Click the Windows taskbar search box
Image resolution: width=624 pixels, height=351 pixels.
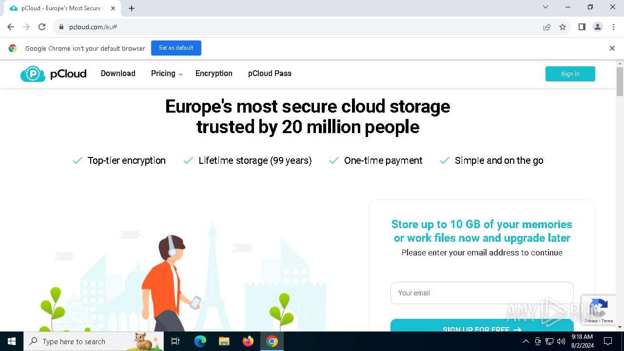coord(94,341)
